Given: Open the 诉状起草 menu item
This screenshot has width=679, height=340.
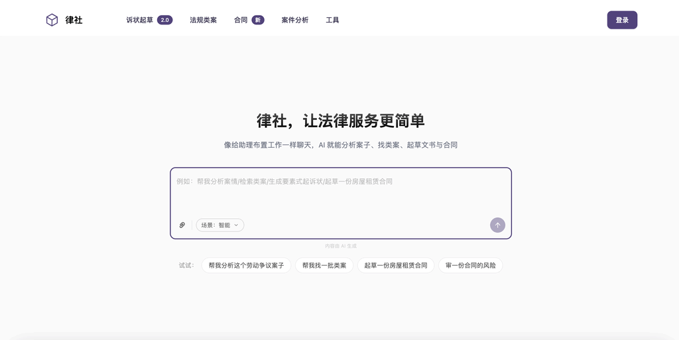Looking at the screenshot, I should coord(139,20).
